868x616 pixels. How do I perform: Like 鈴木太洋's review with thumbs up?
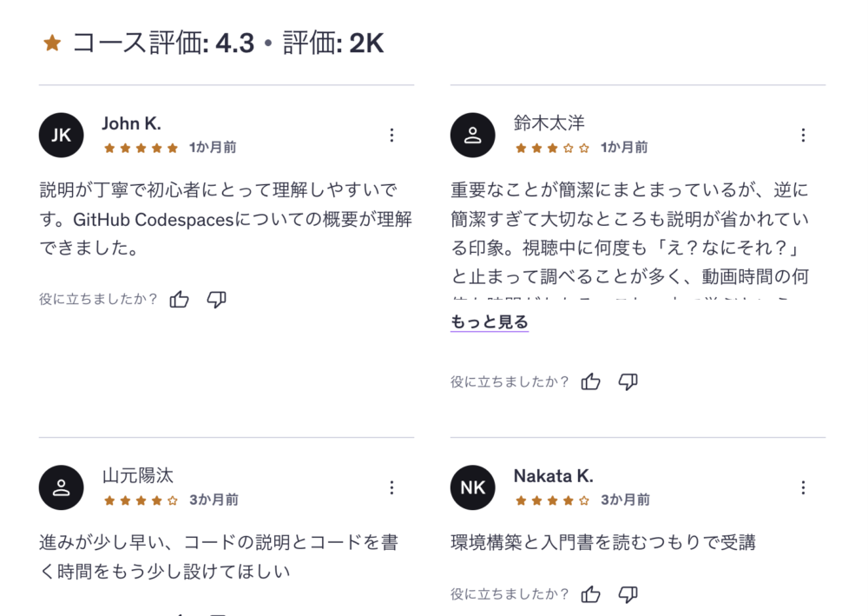[x=591, y=381]
